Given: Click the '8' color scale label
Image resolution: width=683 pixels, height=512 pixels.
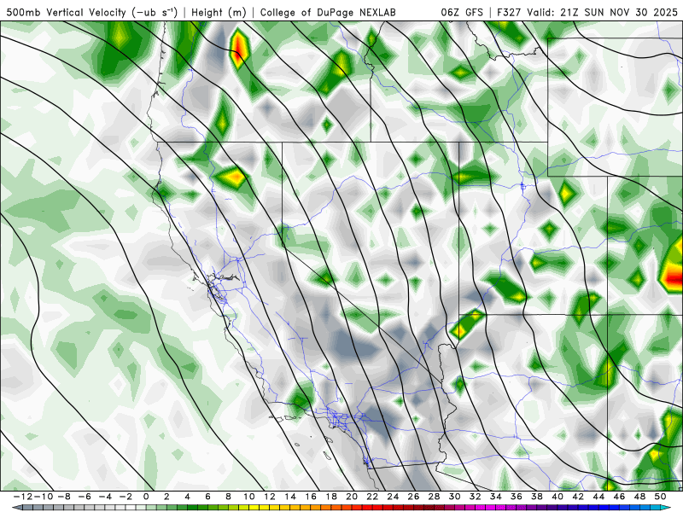Looking at the screenshot, I should pyautogui.click(x=228, y=497).
